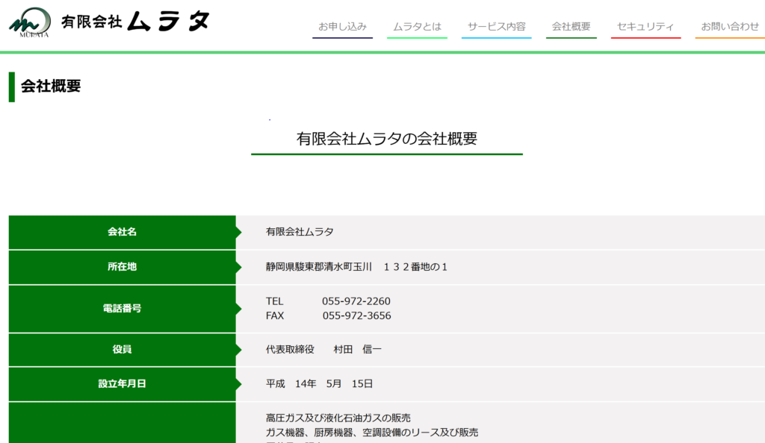Click the 会社概要 page heading
Screen dimensions: 765x443
tap(51, 86)
